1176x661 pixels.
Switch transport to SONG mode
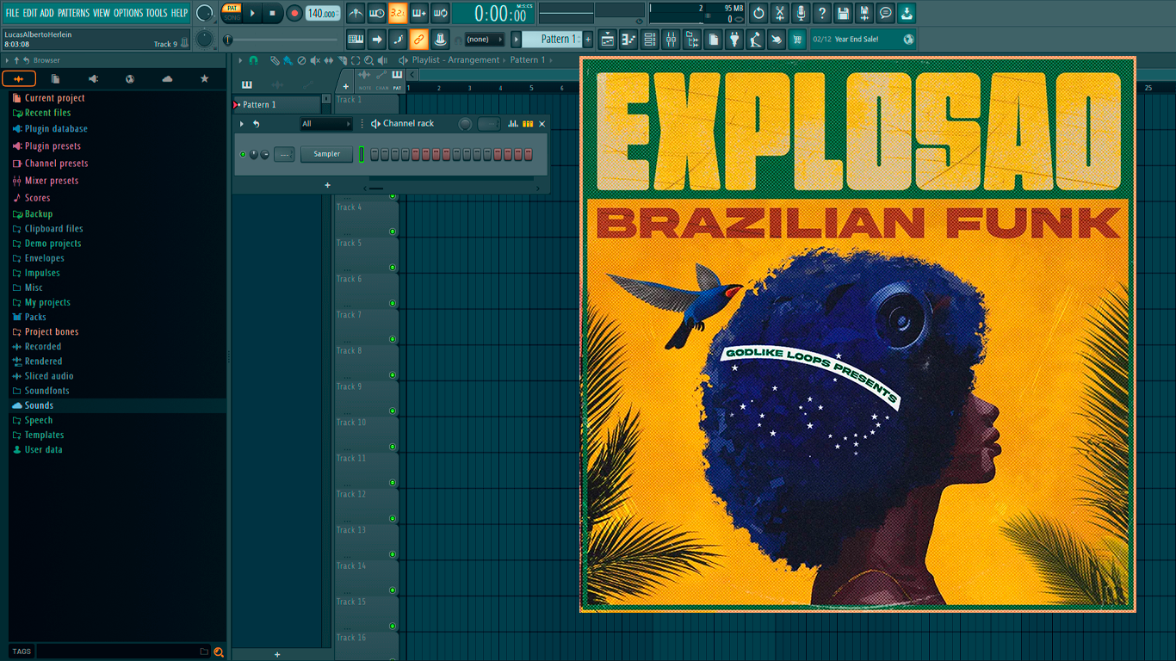[x=232, y=17]
